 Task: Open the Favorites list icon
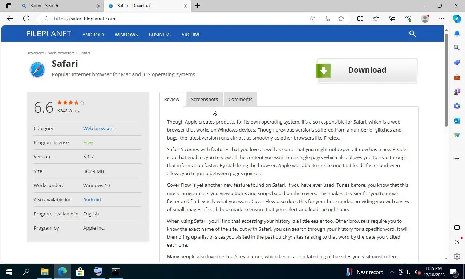click(376, 19)
